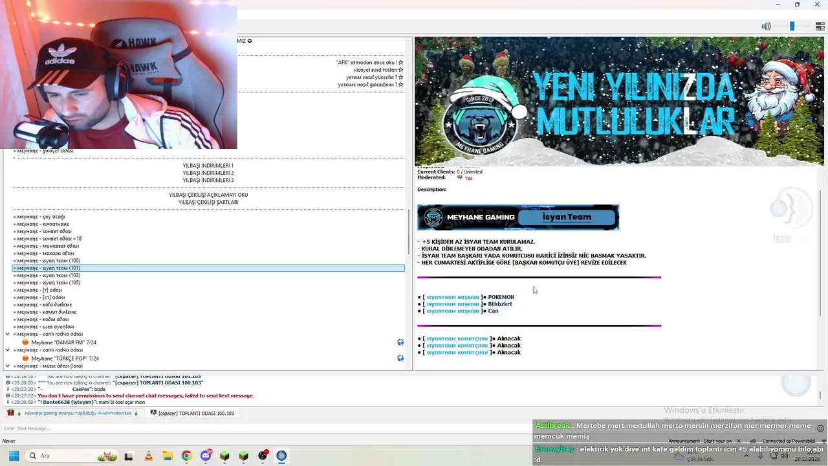Image resolution: width=828 pixels, height=466 pixels.
Task: Open Task View from the taskbar
Action: pyautogui.click(x=129, y=456)
